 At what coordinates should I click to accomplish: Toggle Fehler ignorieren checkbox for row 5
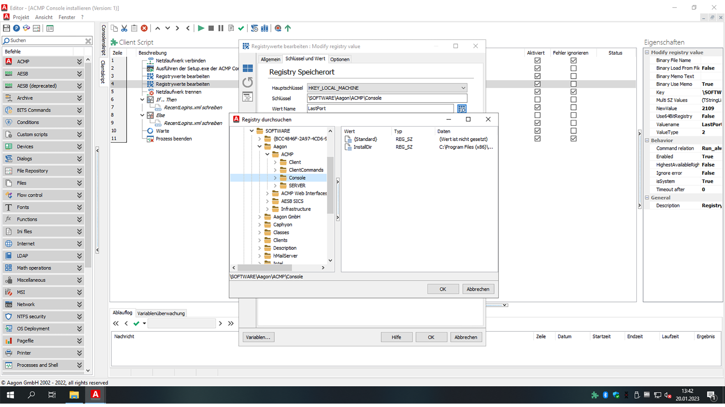(574, 92)
